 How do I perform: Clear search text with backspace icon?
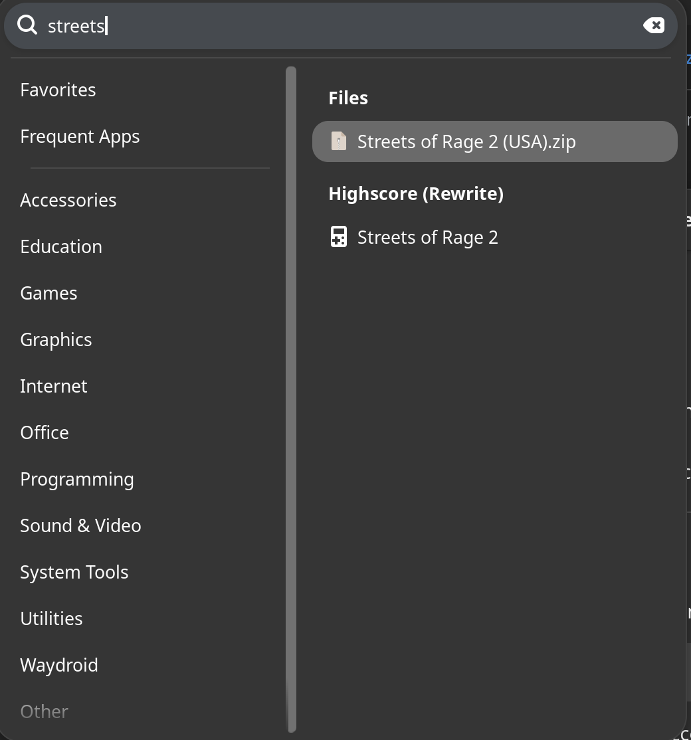pos(653,25)
